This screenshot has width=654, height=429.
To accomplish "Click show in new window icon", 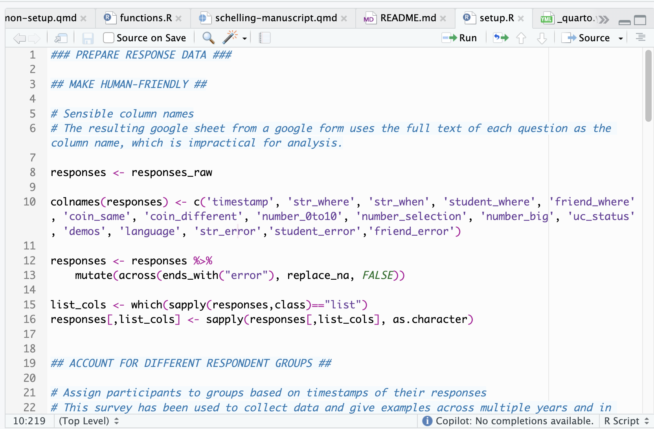I will (61, 38).
